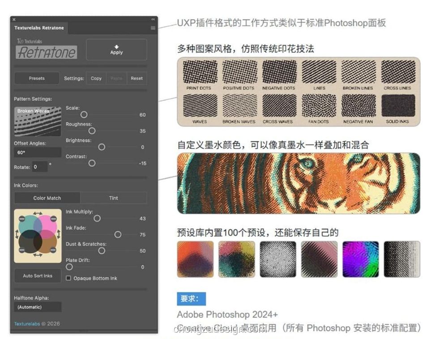Open the Broken Waves pattern picker
This screenshot has height=339, width=440.
[x=38, y=121]
